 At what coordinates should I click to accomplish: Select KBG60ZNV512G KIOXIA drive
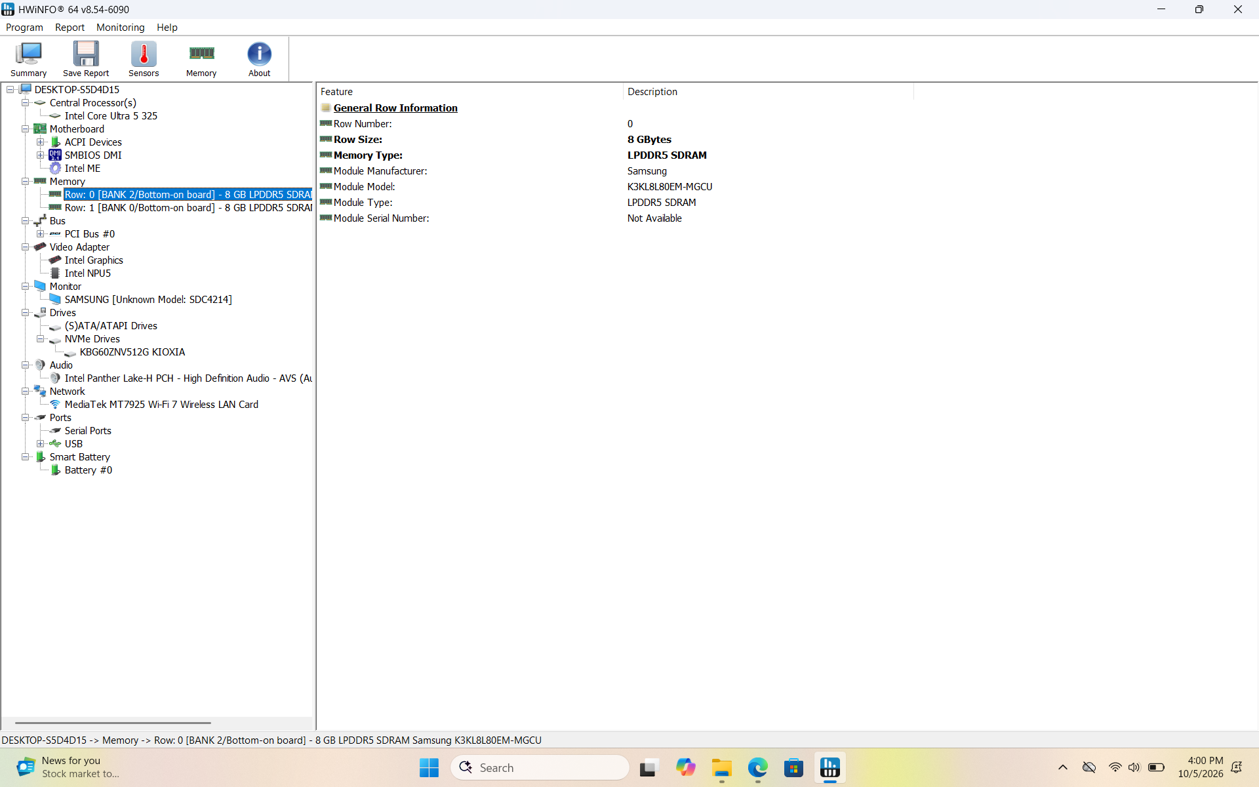(132, 352)
